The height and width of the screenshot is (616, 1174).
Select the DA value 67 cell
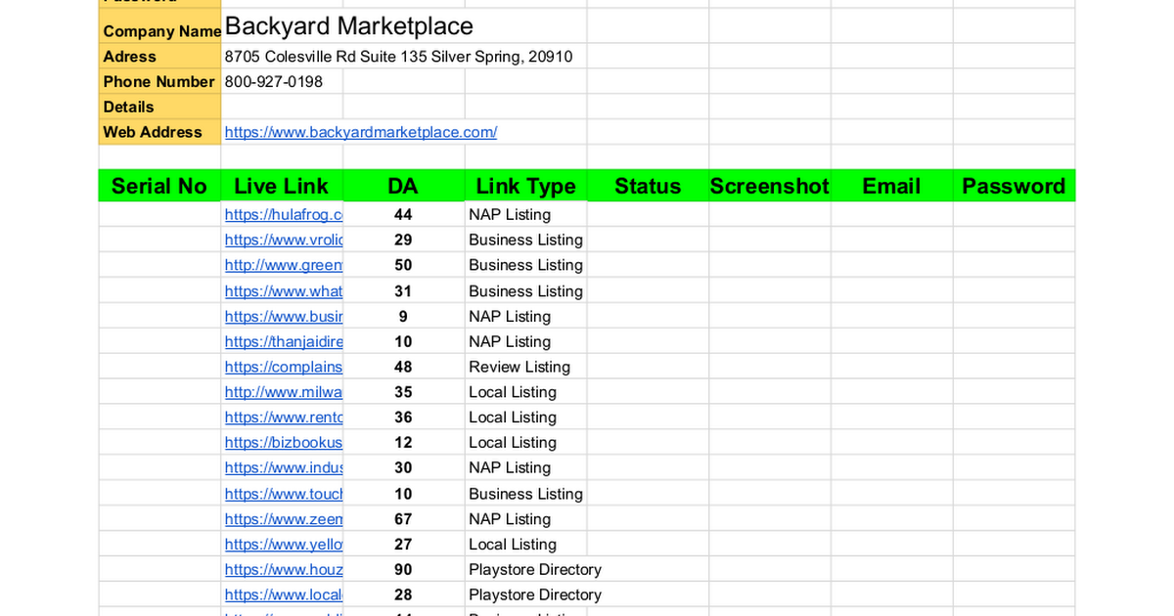point(403,519)
